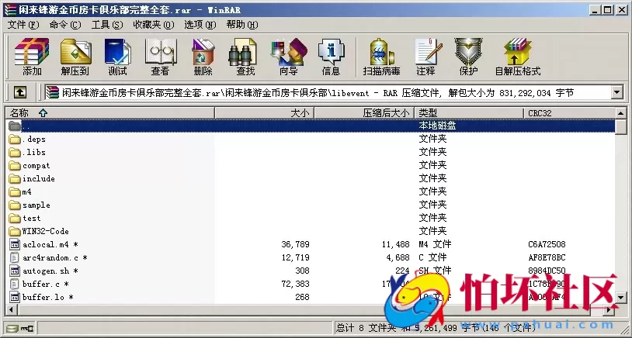Select the test folder icon
Image resolution: width=632 pixels, height=338 pixels.
(x=15, y=218)
